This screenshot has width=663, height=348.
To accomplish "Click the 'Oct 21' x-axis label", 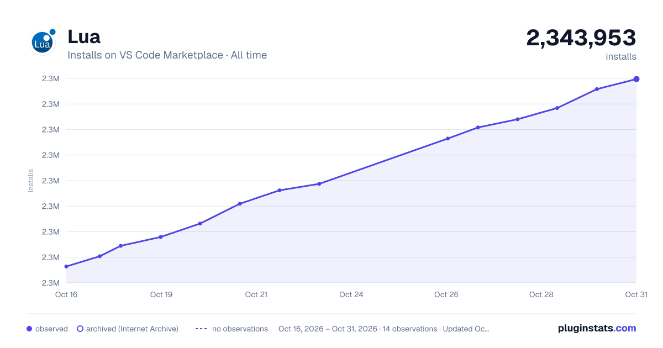I will pos(256,294).
